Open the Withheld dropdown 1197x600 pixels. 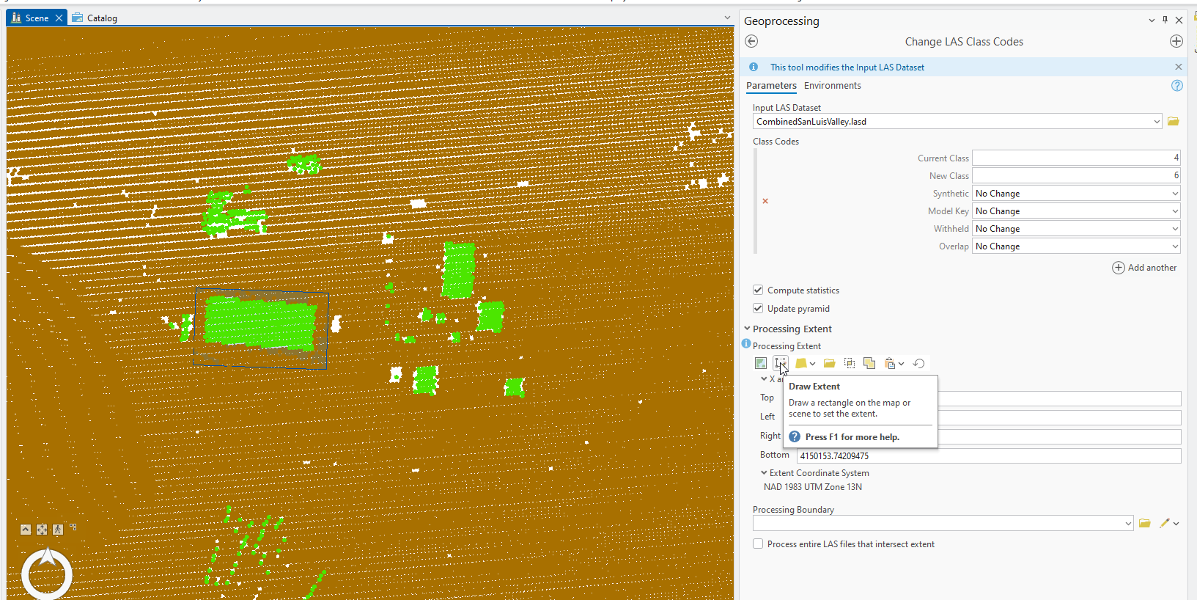[x=1076, y=229]
